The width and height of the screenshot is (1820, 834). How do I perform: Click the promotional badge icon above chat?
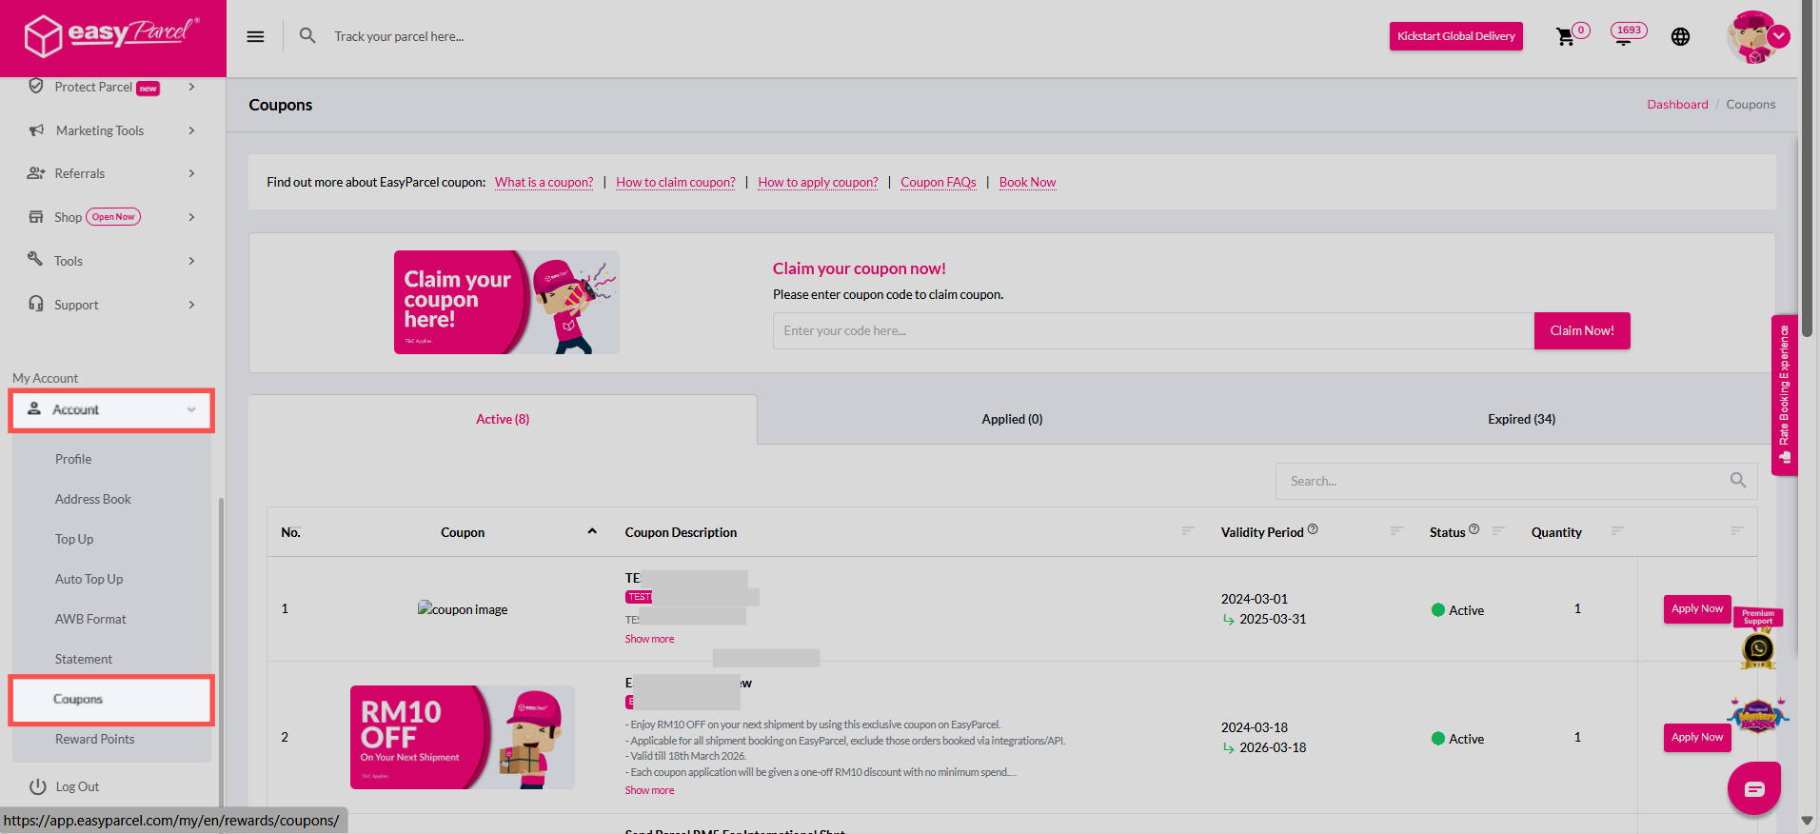1758,715
